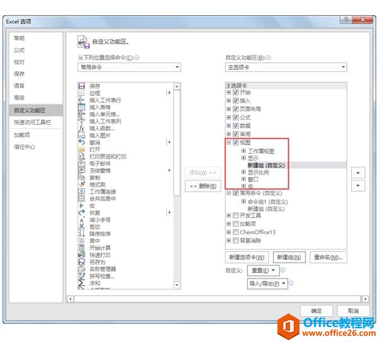380x344 pixels.
Task: Toggle the 页面布局 tab checkbox
Action: coord(236,109)
